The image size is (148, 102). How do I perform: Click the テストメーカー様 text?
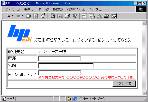(x=52, y=52)
